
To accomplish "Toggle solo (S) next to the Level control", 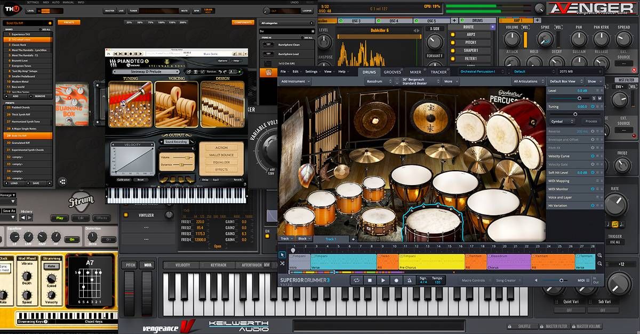I will [593, 98].
